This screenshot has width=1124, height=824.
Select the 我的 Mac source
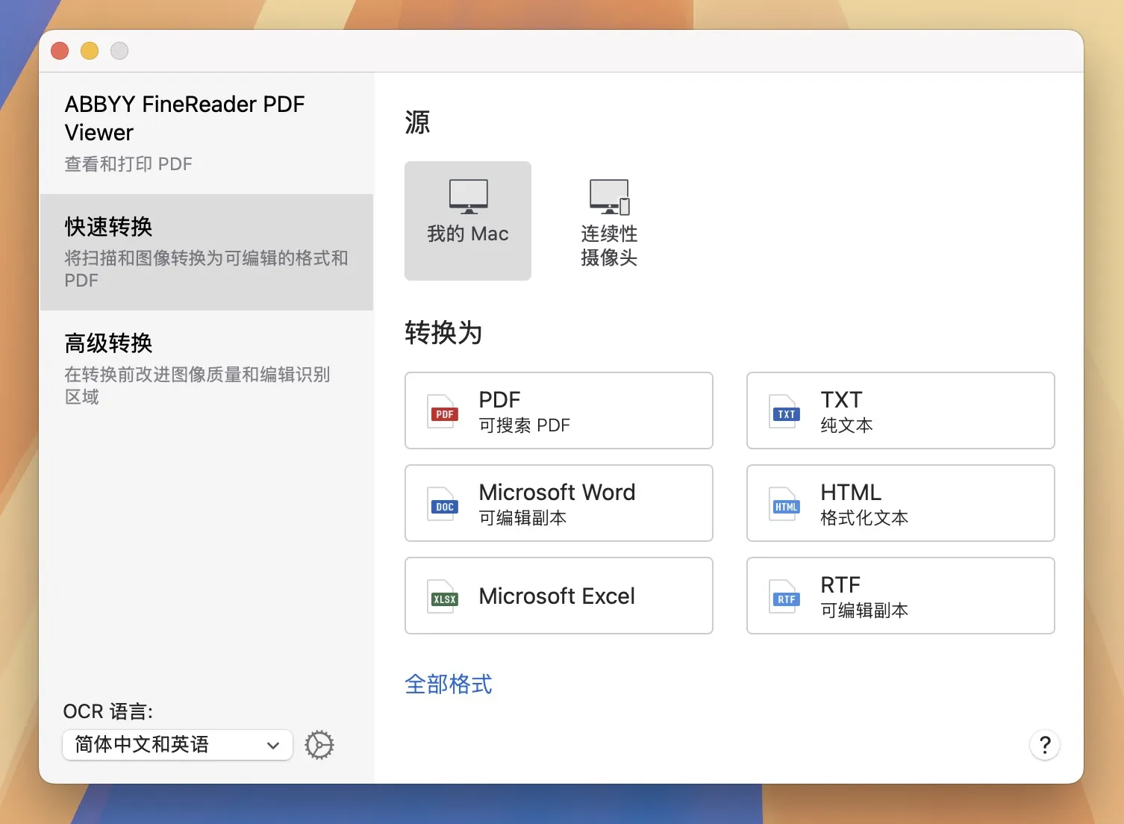tap(468, 221)
